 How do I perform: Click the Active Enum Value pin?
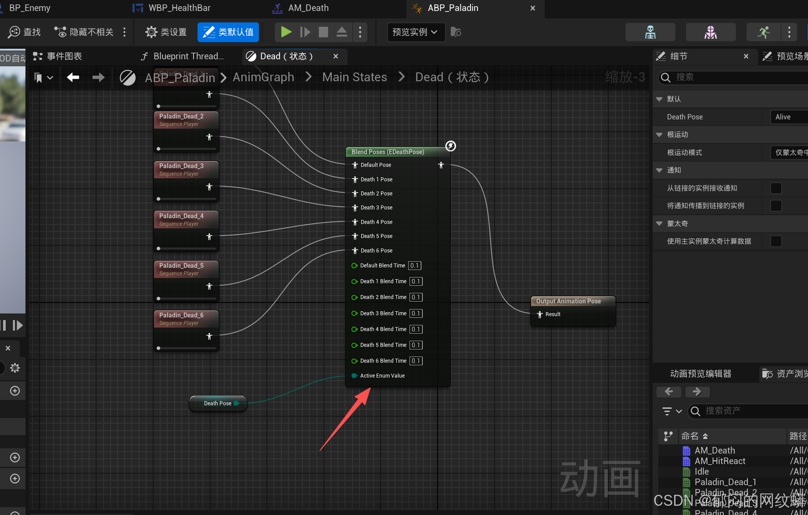(x=354, y=376)
